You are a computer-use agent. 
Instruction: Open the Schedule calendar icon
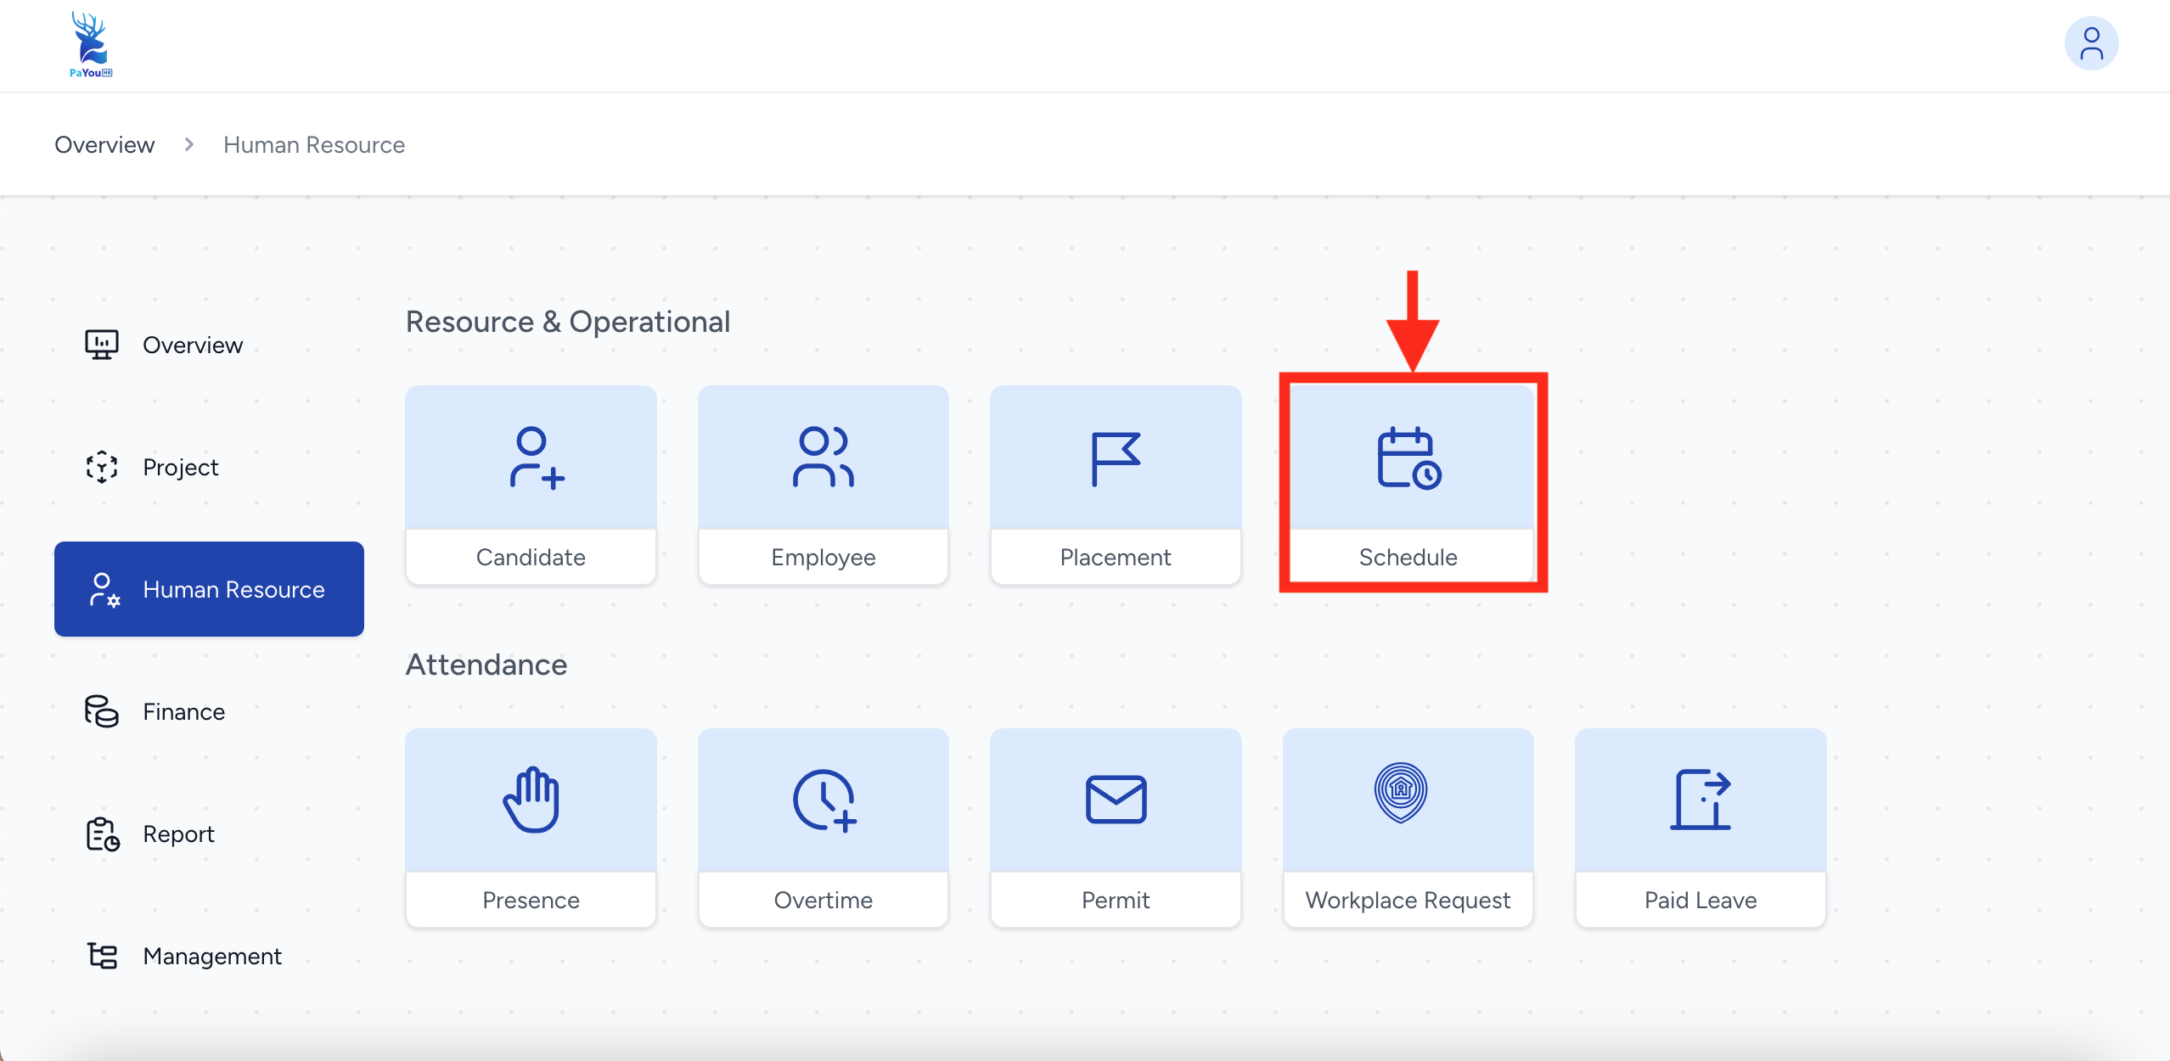[x=1408, y=459]
